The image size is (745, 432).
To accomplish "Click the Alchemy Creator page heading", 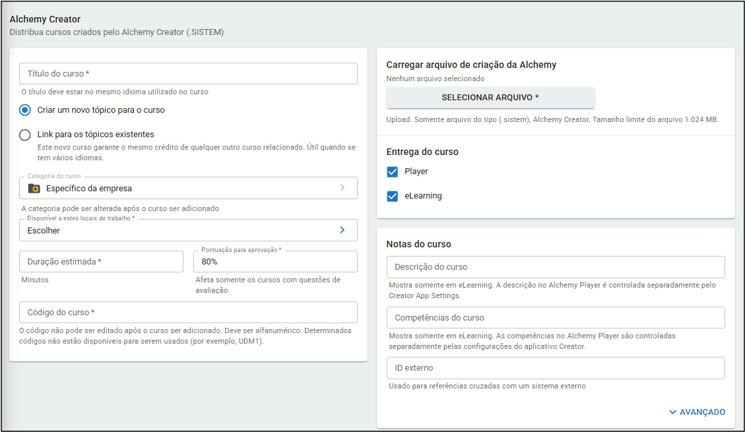I will pos(45,19).
